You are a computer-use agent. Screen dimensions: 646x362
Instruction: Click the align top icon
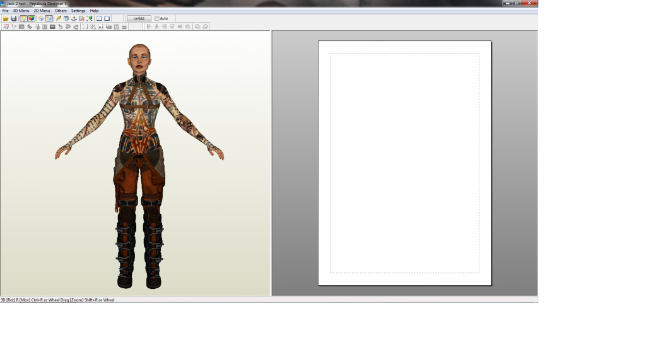[172, 26]
